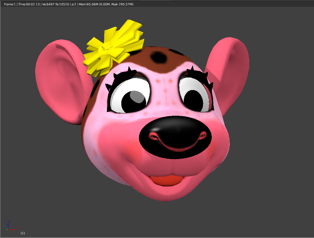Click the Ve:6497 Fa:10510 La:2 statistics

59,4
